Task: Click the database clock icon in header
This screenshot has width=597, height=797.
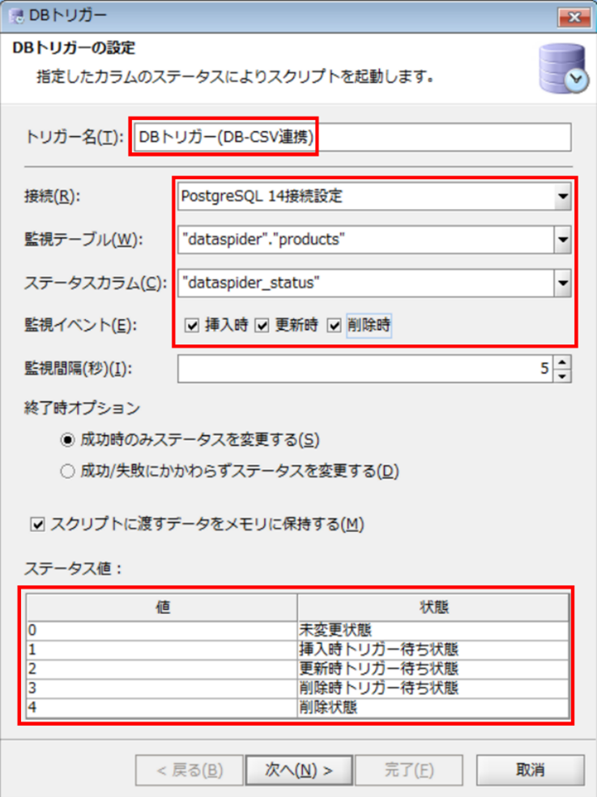Action: [564, 68]
